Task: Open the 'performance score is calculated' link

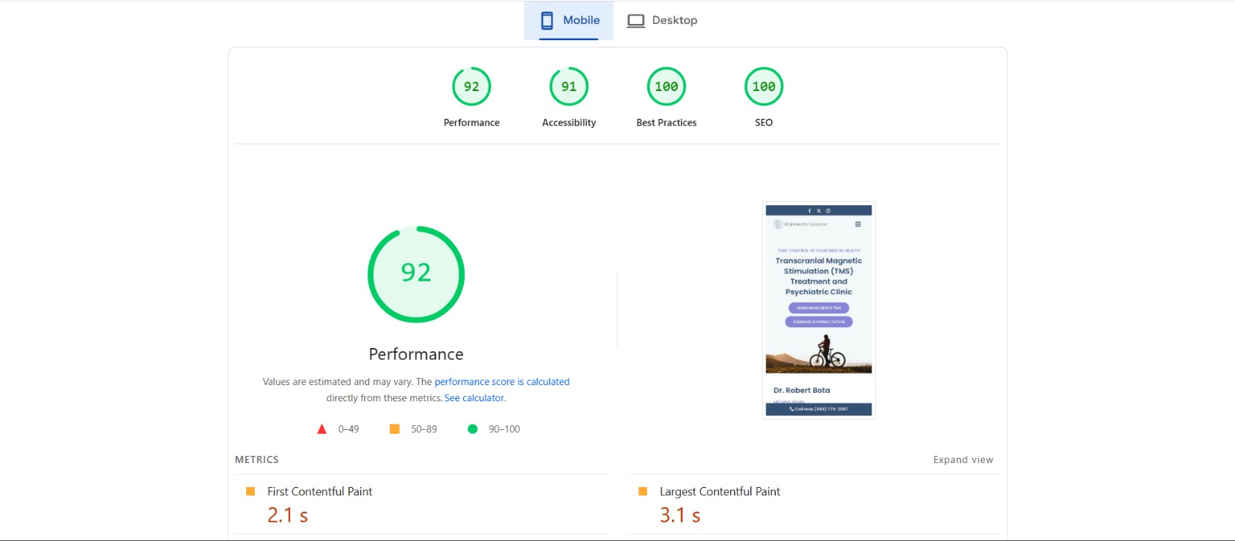Action: click(502, 382)
